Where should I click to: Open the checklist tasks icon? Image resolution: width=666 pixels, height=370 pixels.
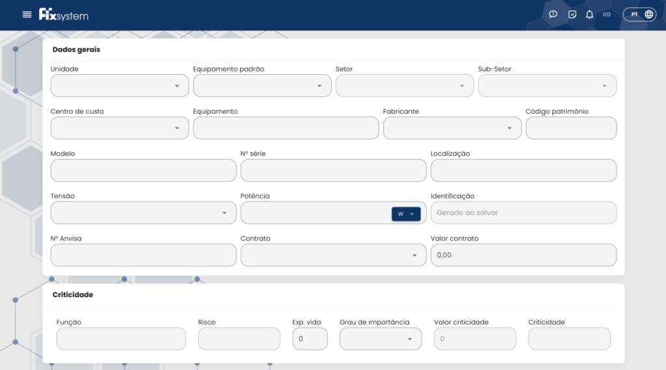(572, 14)
